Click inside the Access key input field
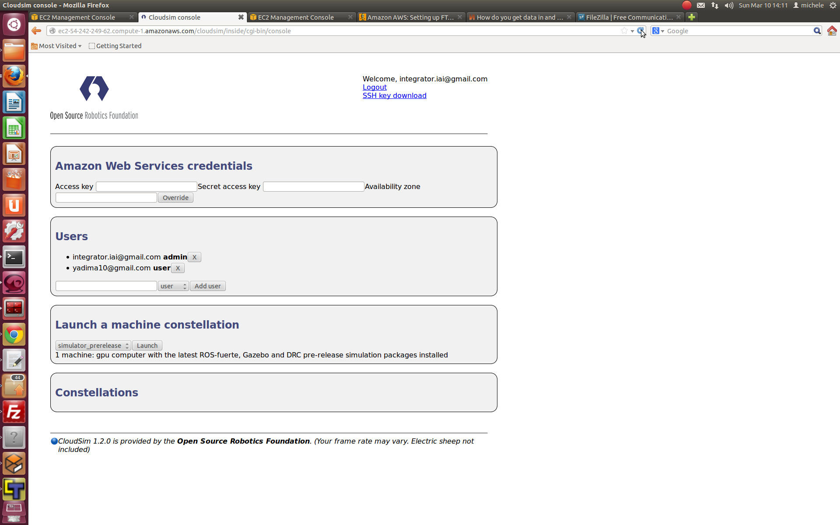Viewport: 840px width, 525px height. pos(146,186)
